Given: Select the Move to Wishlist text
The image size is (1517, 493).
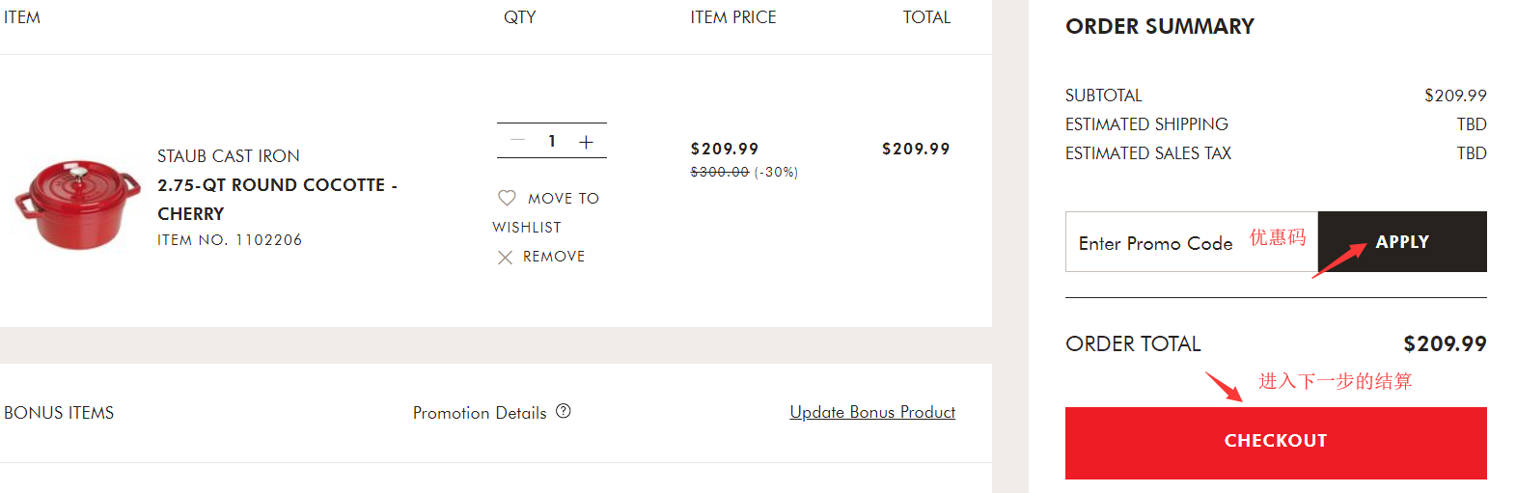Looking at the screenshot, I should (563, 199).
